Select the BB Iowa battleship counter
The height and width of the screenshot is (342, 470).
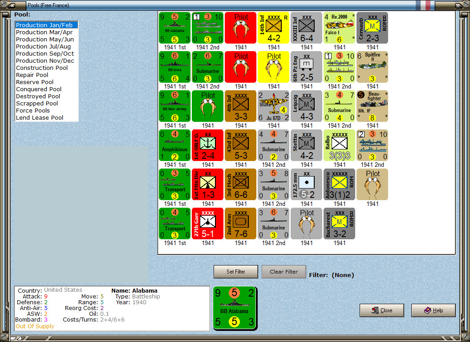[175, 67]
